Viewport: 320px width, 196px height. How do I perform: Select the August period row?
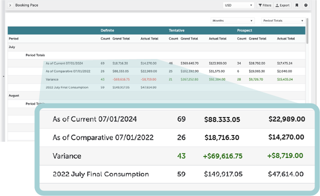(157, 95)
